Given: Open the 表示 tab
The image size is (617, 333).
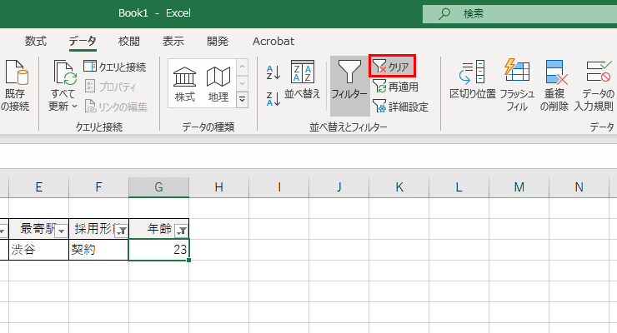Looking at the screenshot, I should (173, 41).
